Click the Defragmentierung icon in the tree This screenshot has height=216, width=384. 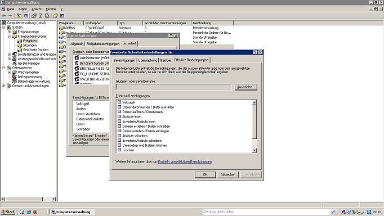tap(15, 77)
